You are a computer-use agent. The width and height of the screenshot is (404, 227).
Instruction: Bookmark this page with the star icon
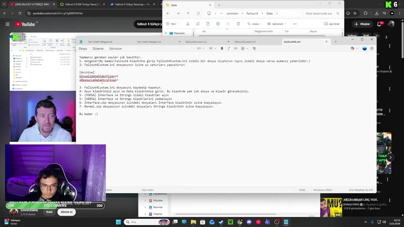pyautogui.click(x=355, y=13)
